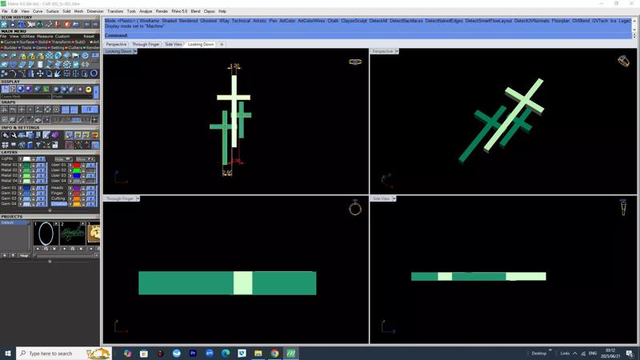Toggle visibility of Heads layer
This screenshot has width=640, height=360.
90,188
